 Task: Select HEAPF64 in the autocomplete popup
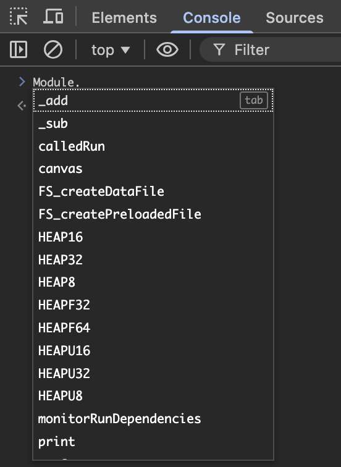tap(153, 327)
